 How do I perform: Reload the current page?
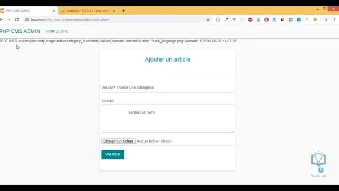[x=17, y=20]
